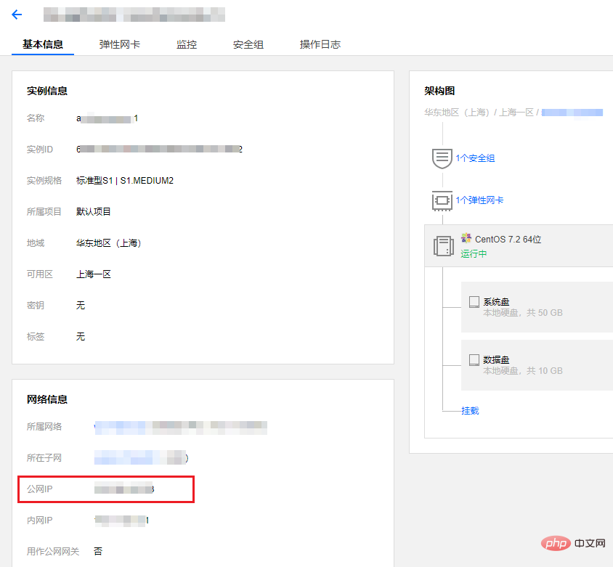
Task: Go back using the blue arrow
Action: (17, 15)
